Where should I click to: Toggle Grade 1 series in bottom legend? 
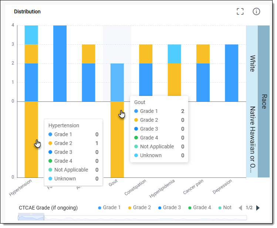[109, 208]
